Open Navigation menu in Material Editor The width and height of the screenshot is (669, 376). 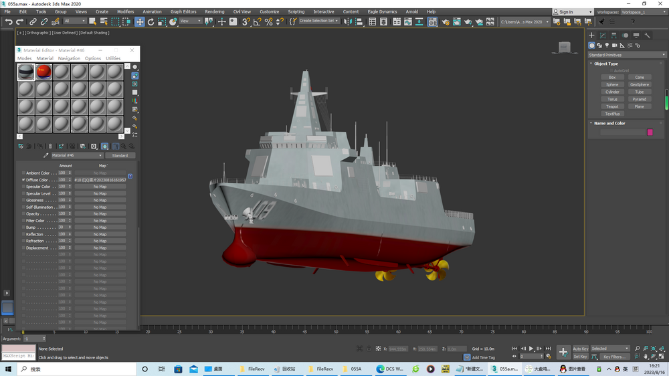[69, 58]
